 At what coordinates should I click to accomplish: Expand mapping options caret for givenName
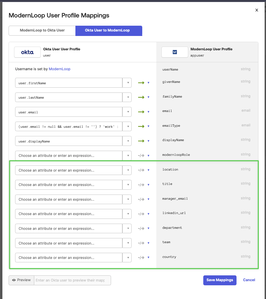point(148,83)
